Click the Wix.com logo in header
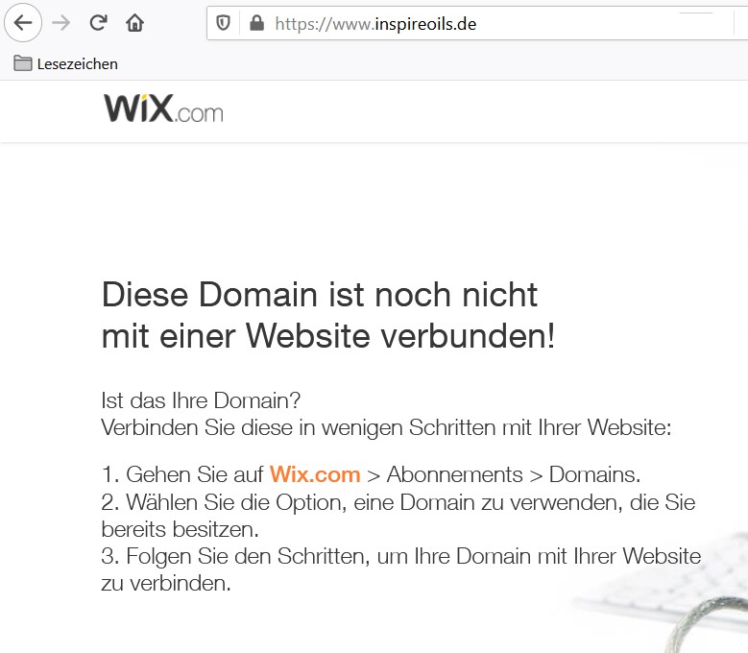Screen dimensions: 748x653 (x=163, y=109)
